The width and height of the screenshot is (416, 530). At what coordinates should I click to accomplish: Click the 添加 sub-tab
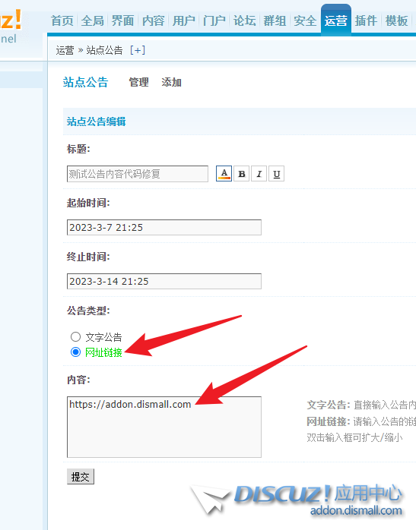click(x=171, y=82)
